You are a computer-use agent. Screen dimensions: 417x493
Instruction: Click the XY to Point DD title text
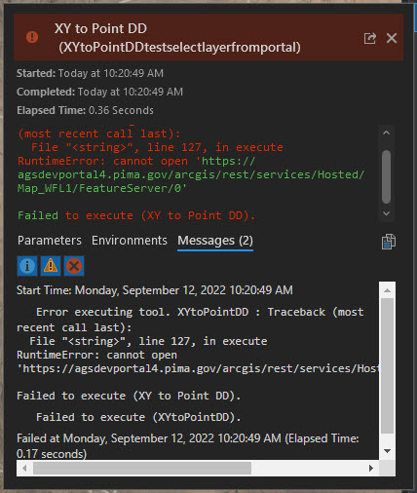100,28
